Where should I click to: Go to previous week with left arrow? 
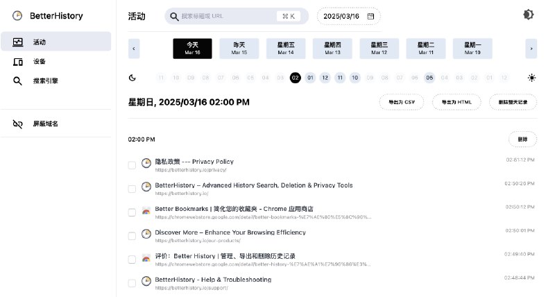(134, 49)
